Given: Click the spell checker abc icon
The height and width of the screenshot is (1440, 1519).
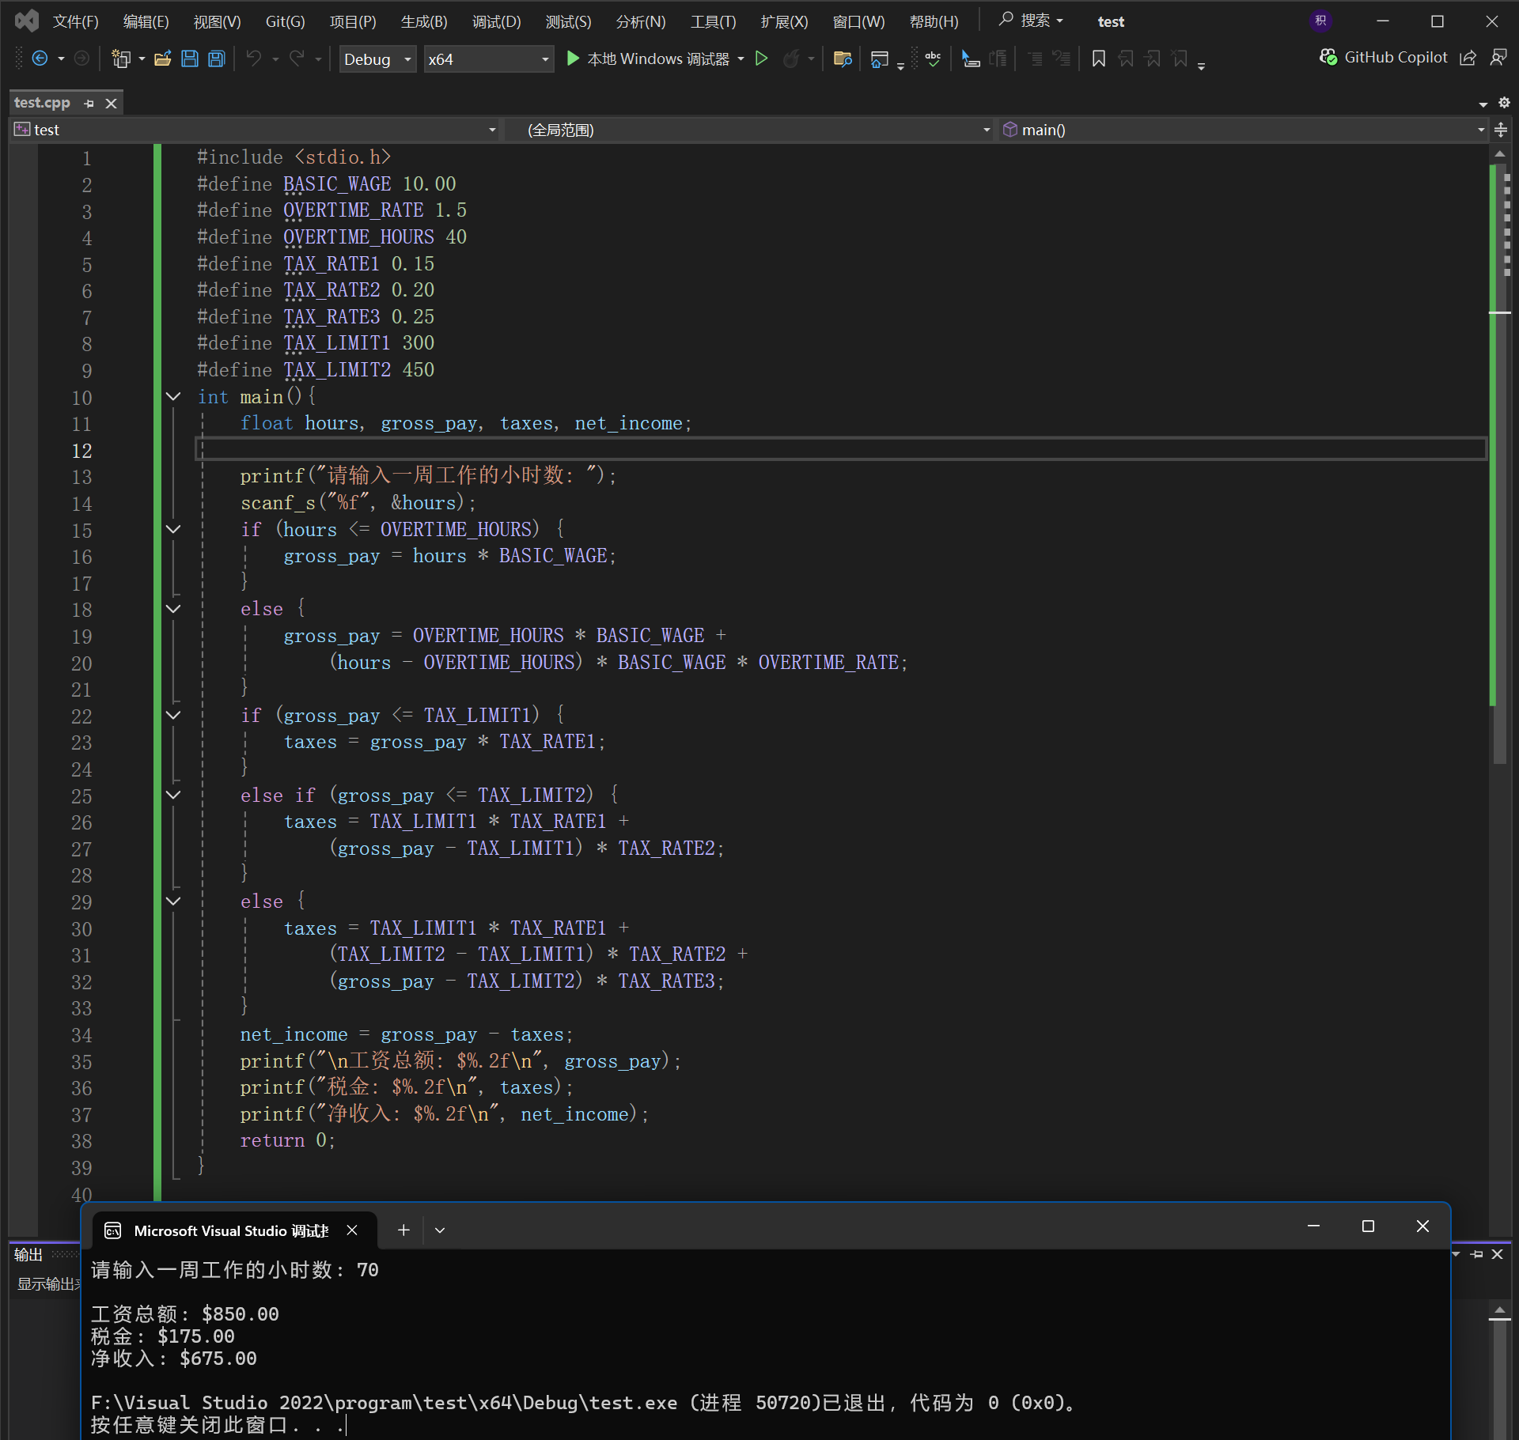Looking at the screenshot, I should tap(934, 59).
